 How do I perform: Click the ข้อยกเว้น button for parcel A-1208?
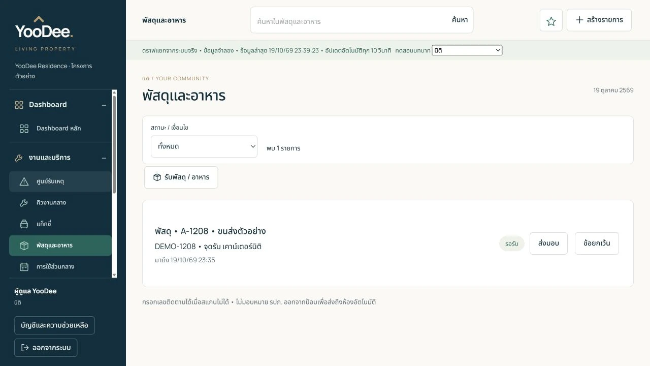point(597,243)
